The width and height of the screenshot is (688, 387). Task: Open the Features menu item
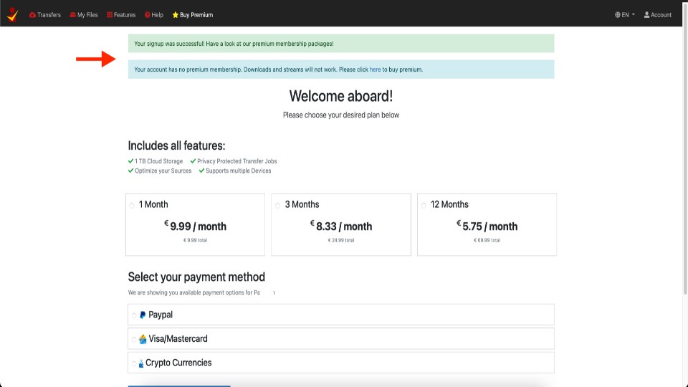coord(121,15)
